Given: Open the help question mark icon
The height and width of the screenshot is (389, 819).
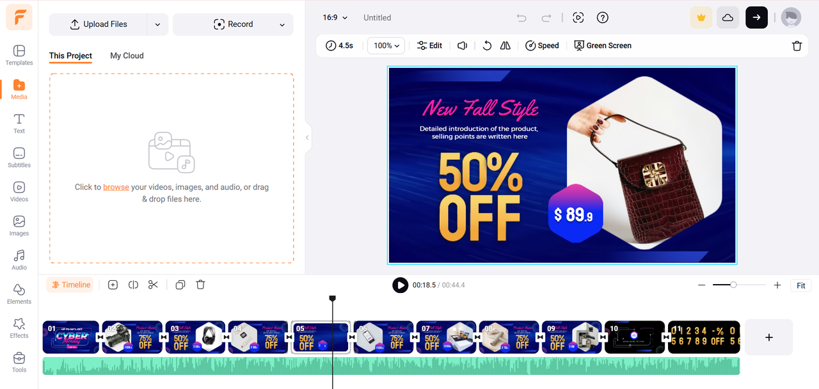Looking at the screenshot, I should pos(602,18).
